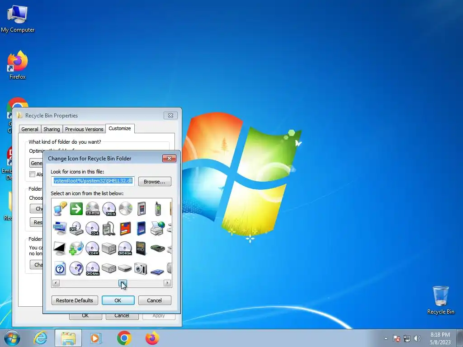Click the icon file path field
The image size is (463, 347).
click(x=93, y=181)
